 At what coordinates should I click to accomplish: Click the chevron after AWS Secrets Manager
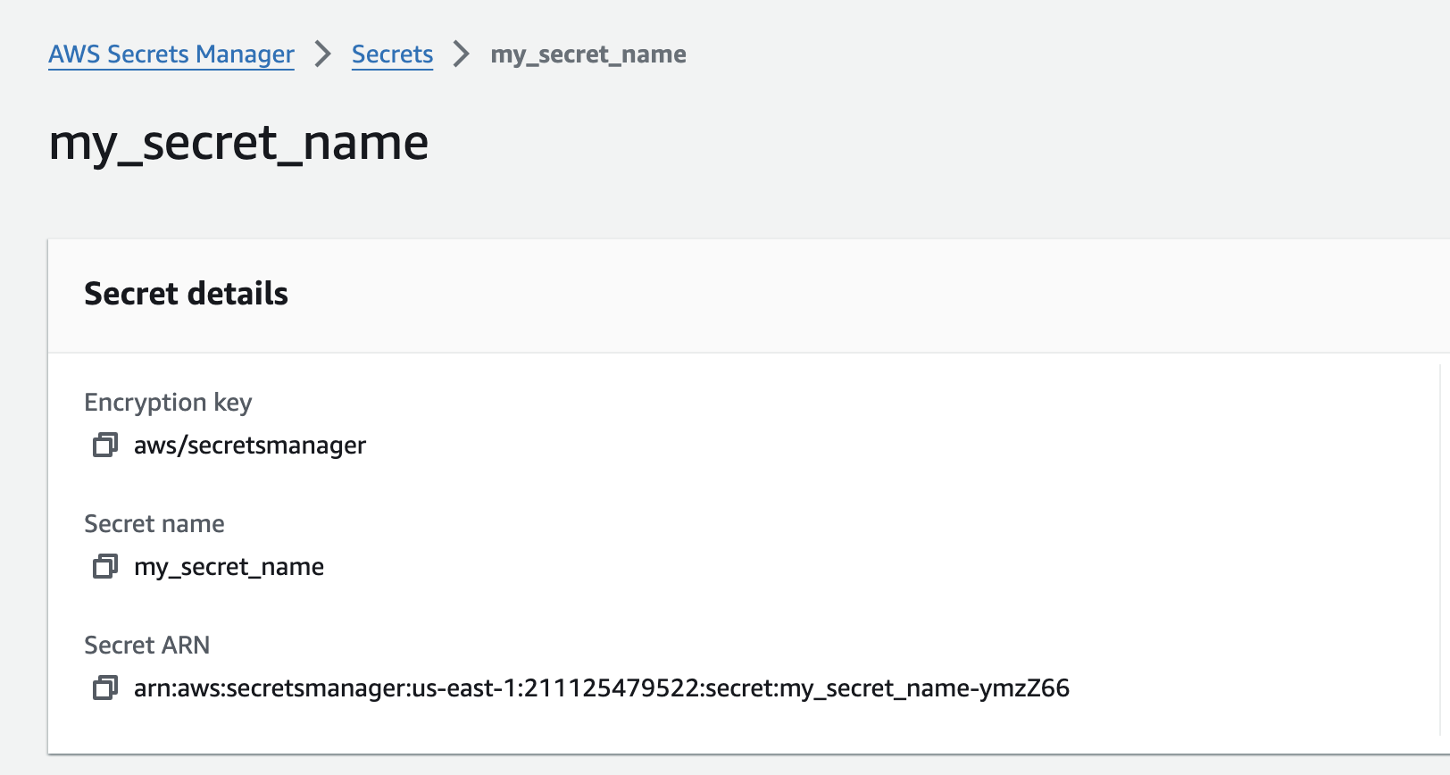323,54
